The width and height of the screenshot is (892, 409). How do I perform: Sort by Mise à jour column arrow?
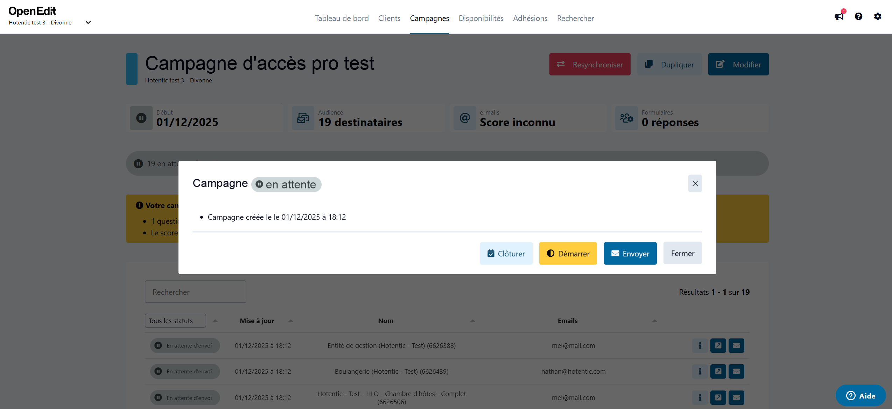[x=291, y=321]
